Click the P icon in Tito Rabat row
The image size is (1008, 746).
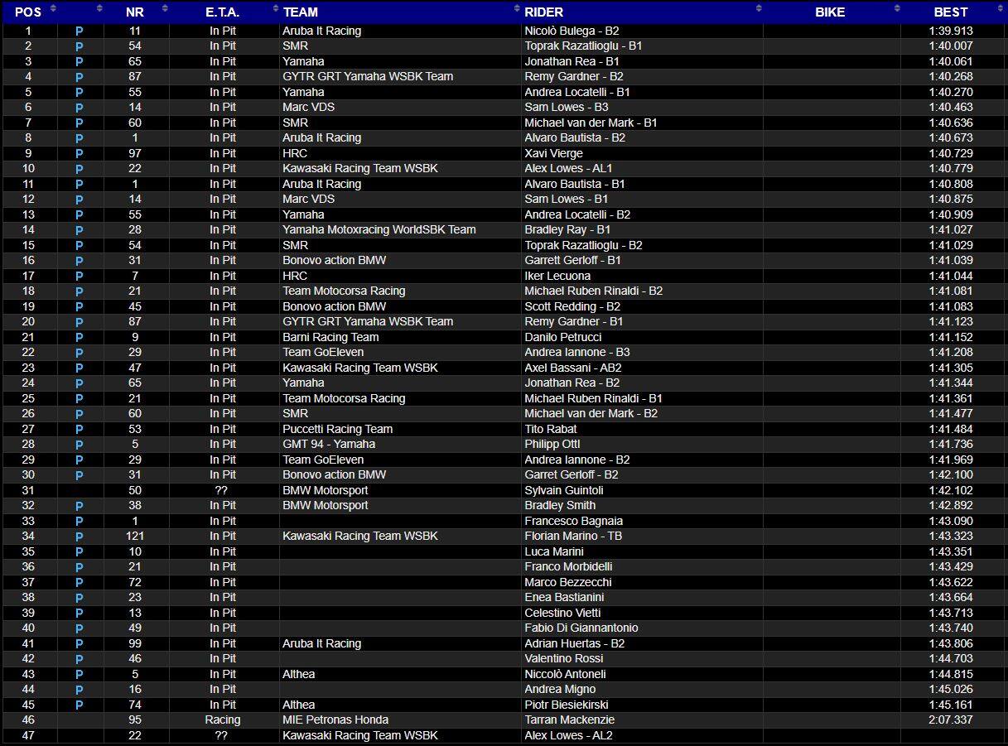80,430
